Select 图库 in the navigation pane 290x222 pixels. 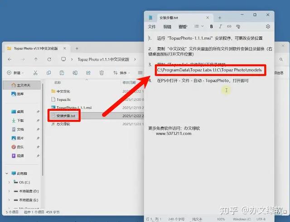point(18,94)
